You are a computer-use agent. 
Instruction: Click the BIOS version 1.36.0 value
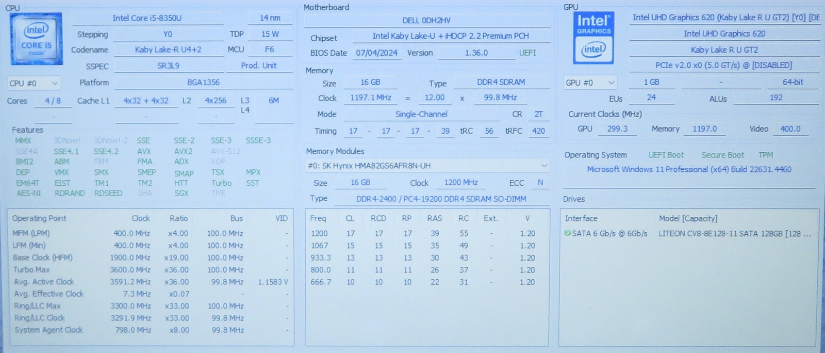pyautogui.click(x=476, y=53)
